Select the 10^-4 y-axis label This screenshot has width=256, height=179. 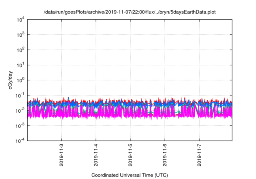20,141
